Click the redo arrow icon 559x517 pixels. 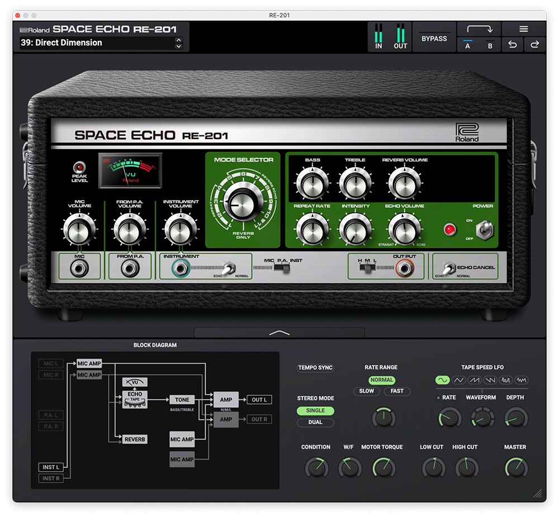[534, 45]
